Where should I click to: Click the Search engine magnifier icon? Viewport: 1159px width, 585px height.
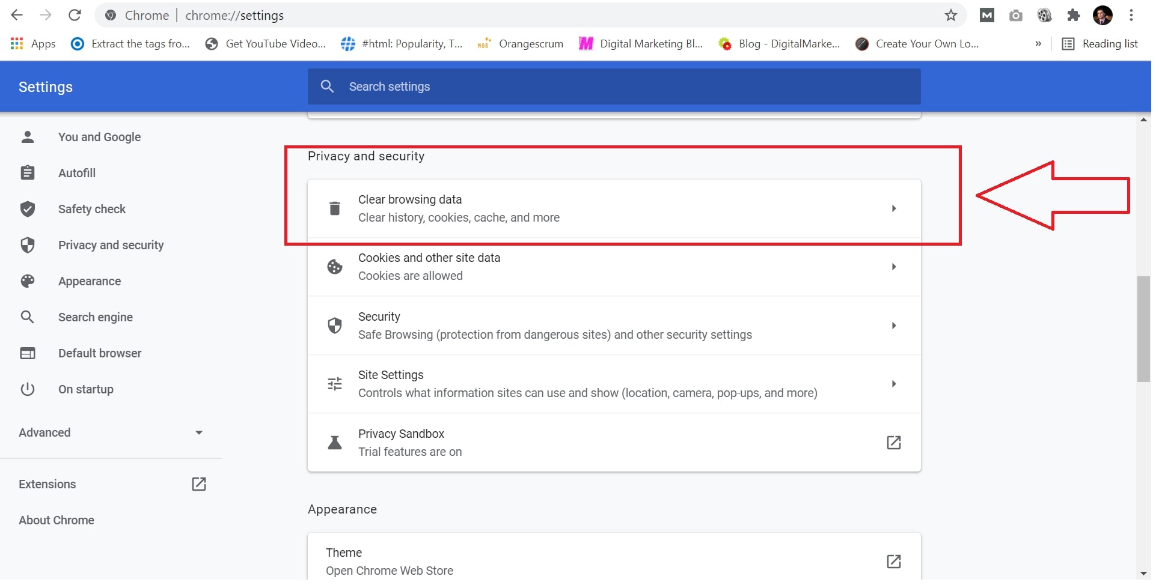28,317
